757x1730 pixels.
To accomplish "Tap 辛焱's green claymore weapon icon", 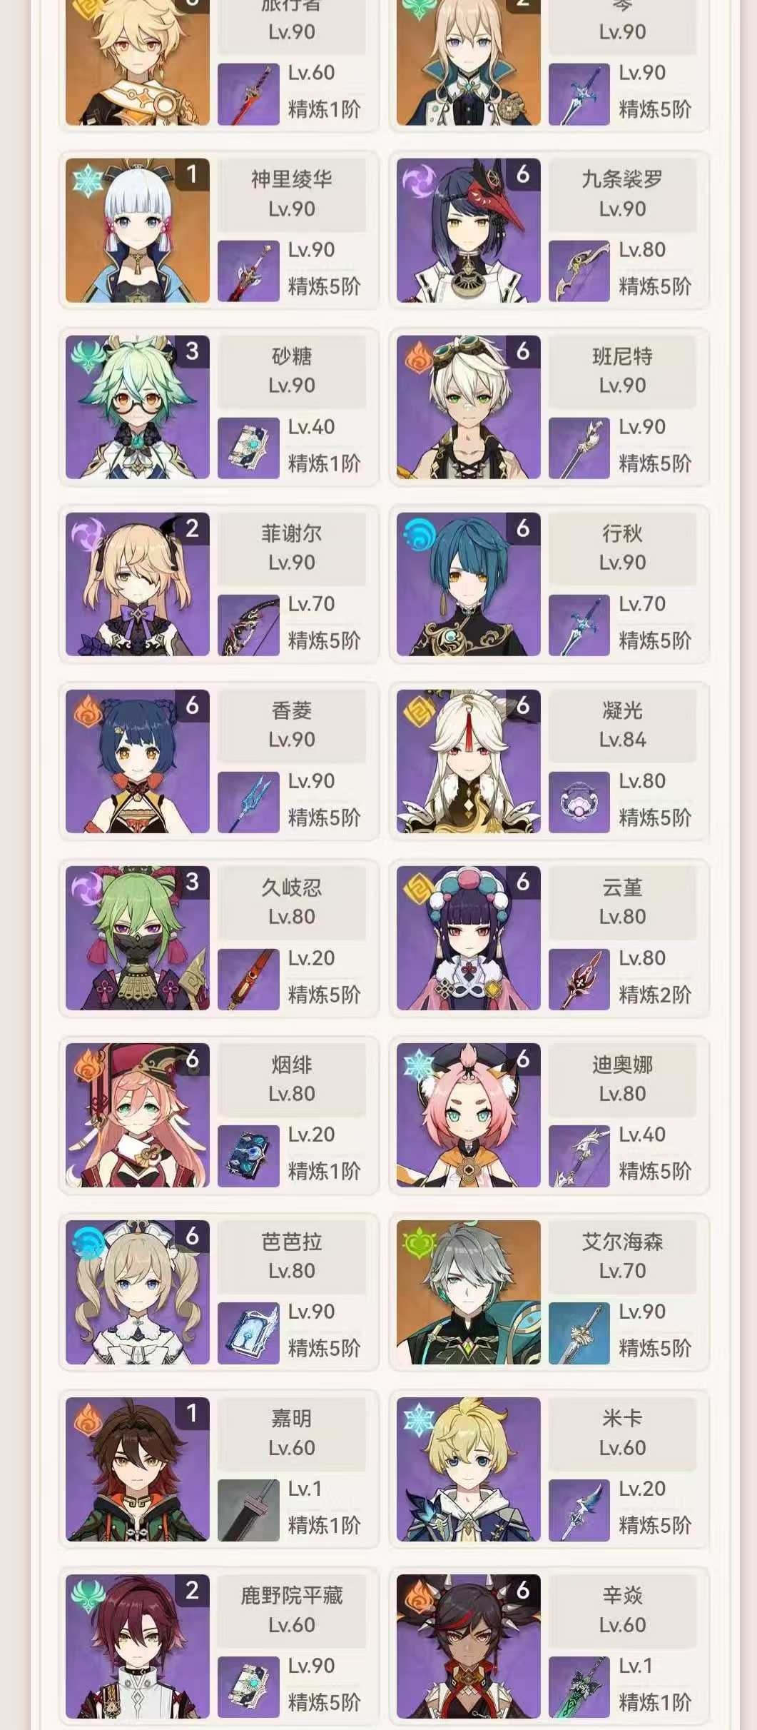I will tap(579, 1688).
